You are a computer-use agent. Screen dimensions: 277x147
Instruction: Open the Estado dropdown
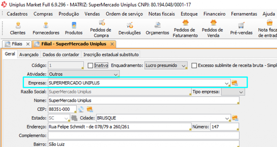[x=59, y=118]
